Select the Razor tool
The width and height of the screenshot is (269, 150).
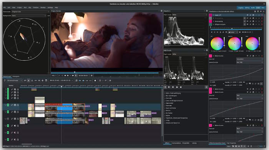(32, 80)
